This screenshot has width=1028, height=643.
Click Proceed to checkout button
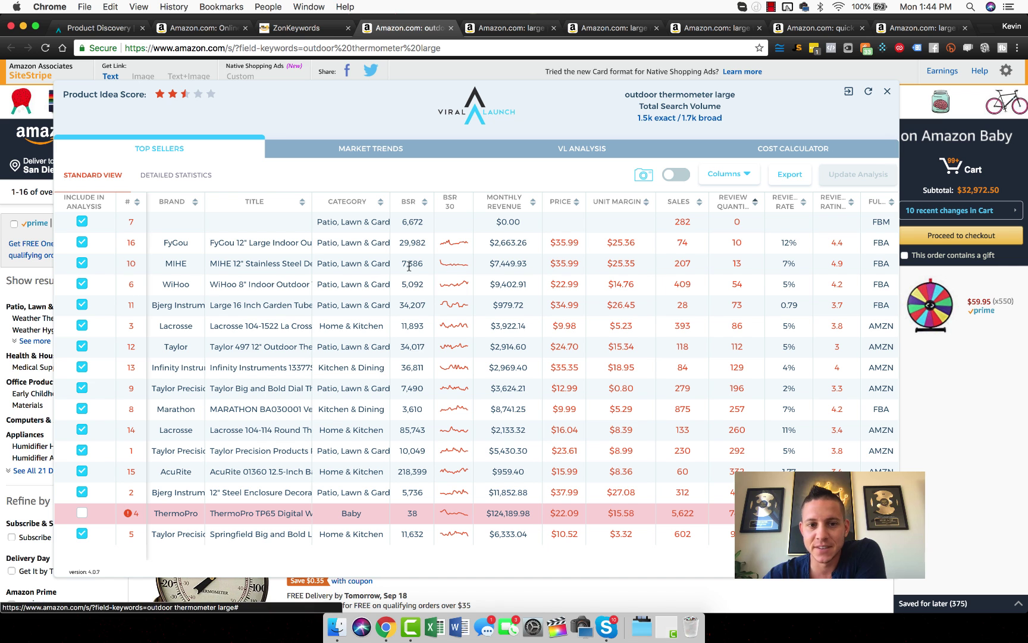click(961, 236)
